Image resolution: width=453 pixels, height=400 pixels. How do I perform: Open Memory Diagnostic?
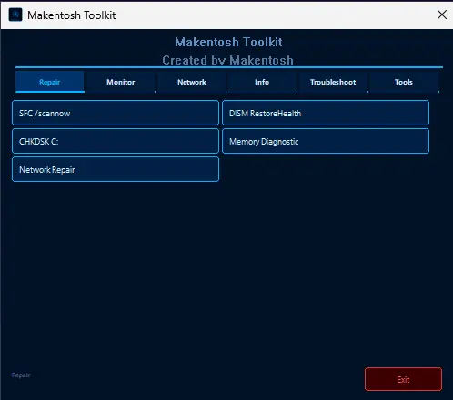pyautogui.click(x=326, y=141)
